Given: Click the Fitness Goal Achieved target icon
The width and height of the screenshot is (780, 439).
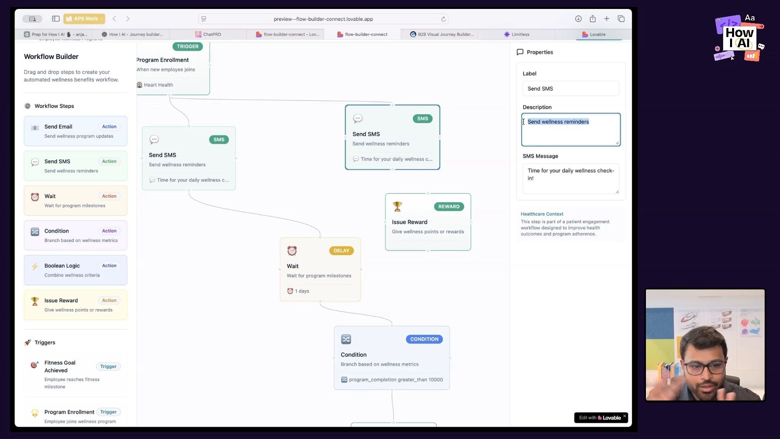Looking at the screenshot, I should pyautogui.click(x=35, y=365).
